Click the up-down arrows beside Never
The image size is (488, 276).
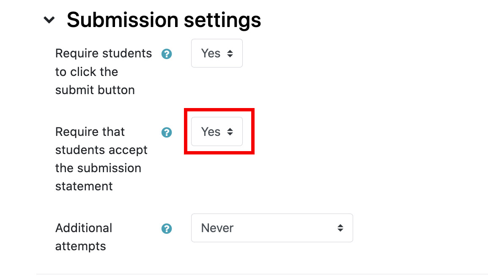tap(340, 228)
